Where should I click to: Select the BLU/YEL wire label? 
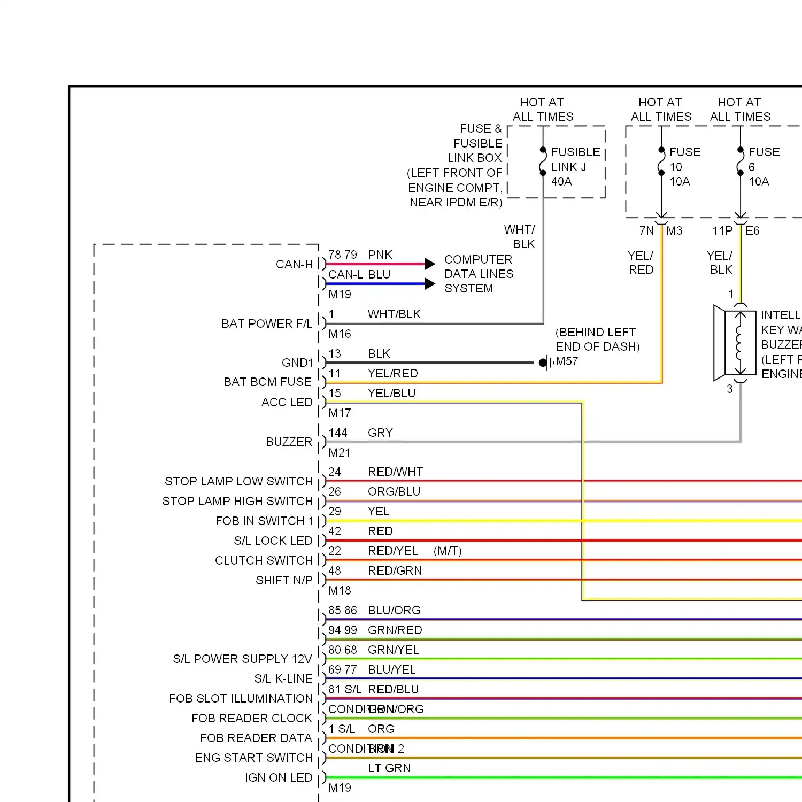click(391, 669)
